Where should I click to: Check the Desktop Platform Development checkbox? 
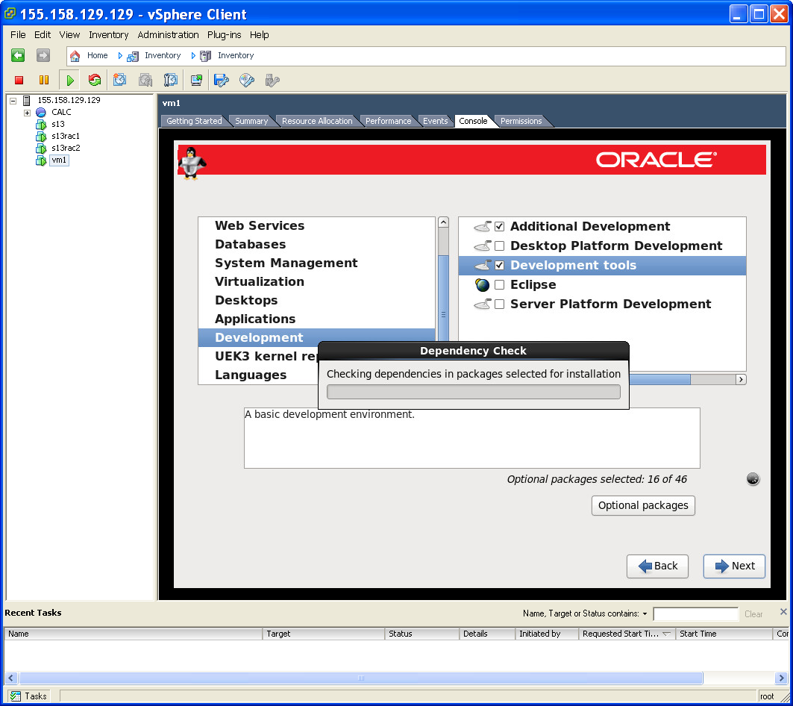pos(499,246)
